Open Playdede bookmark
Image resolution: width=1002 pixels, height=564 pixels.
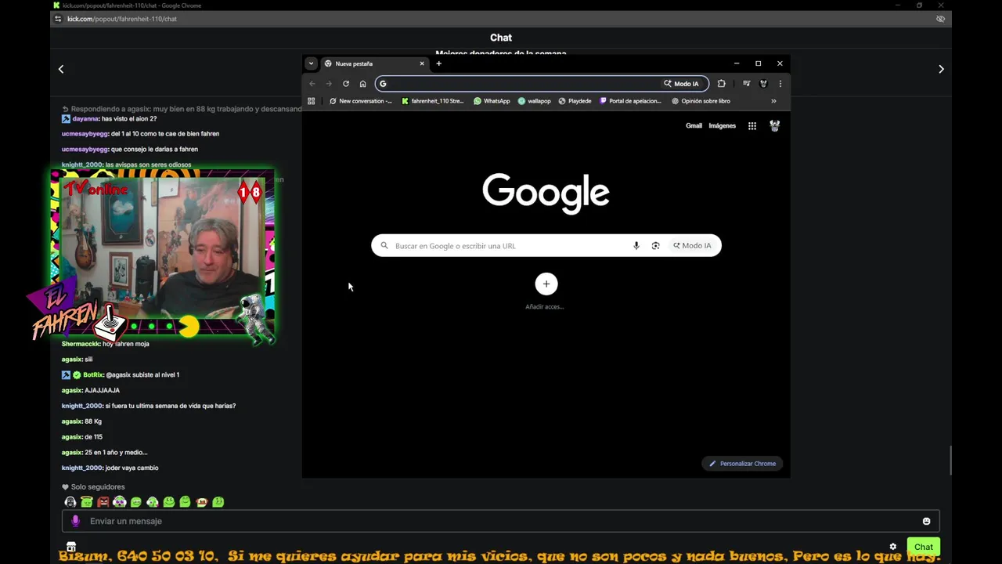[x=575, y=101]
